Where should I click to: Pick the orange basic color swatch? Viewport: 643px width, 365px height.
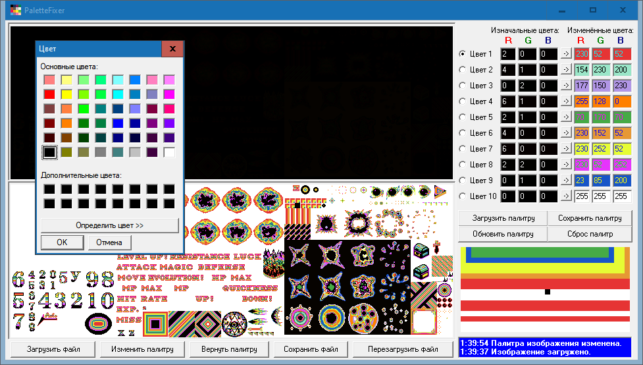pos(66,123)
